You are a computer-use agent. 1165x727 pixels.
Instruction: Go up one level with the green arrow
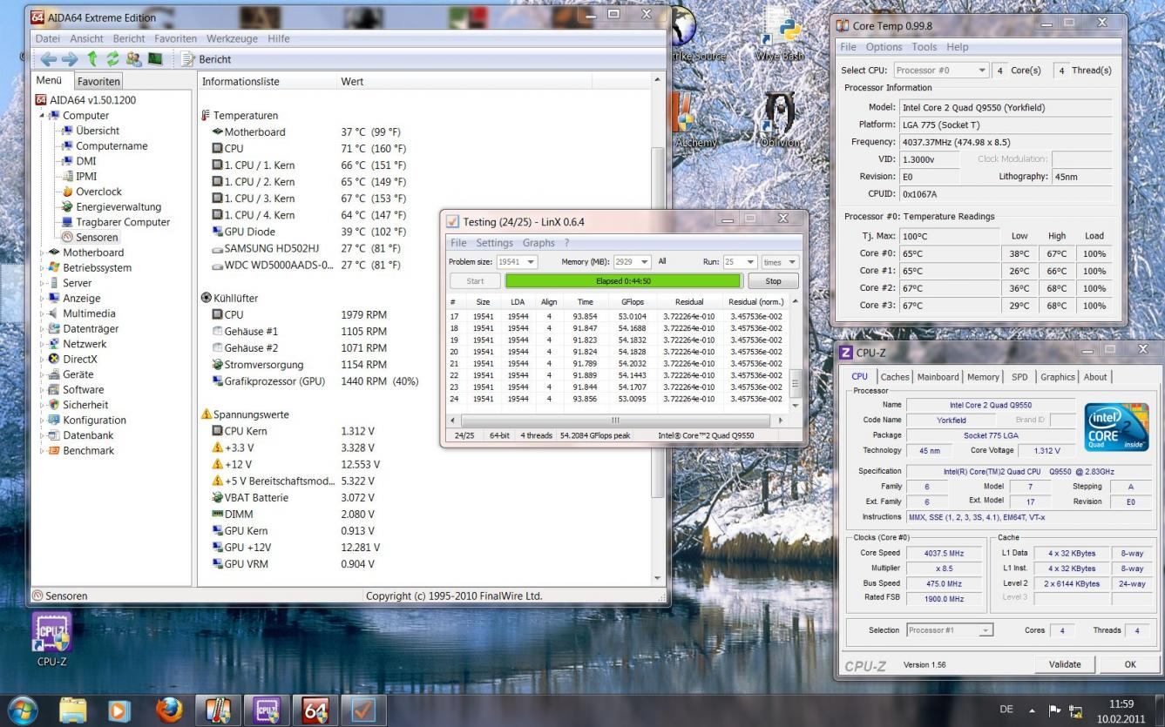(92, 59)
